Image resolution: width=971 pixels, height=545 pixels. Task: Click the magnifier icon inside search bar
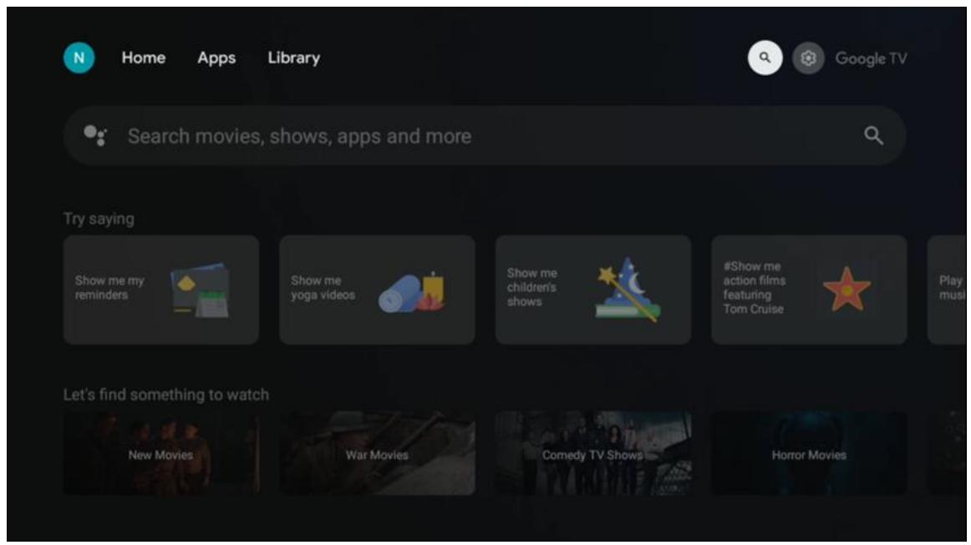click(873, 135)
